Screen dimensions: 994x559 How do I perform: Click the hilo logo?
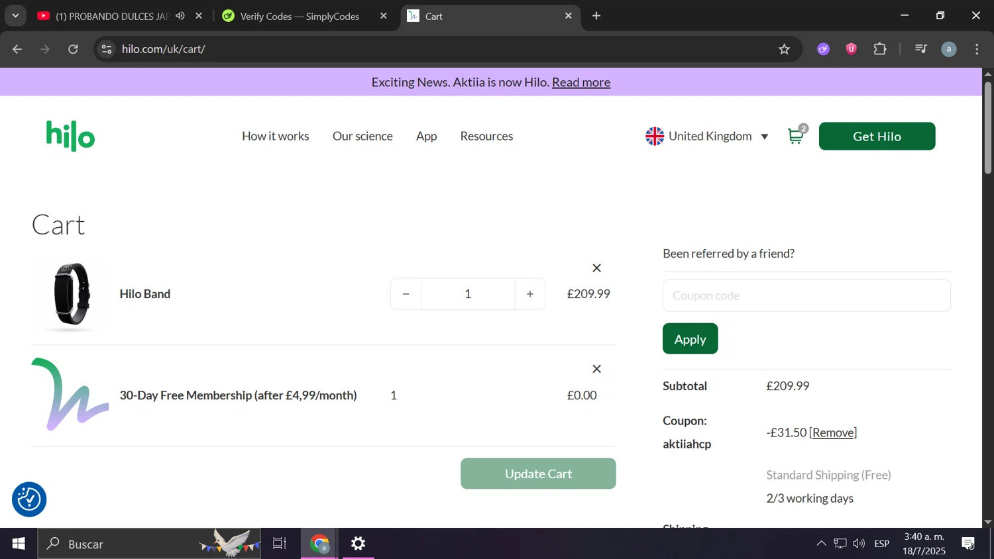pos(70,136)
